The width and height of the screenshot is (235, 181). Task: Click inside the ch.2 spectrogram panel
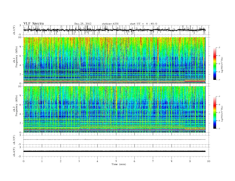coord(114,109)
